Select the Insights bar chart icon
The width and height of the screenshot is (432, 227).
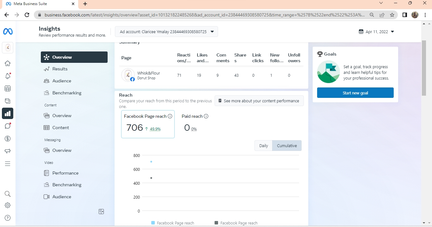click(x=8, y=113)
